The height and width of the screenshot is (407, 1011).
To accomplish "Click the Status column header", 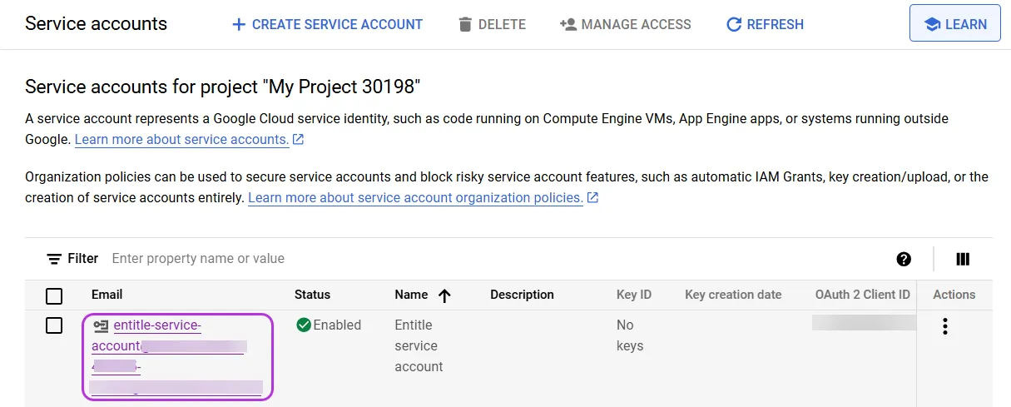I will click(312, 295).
